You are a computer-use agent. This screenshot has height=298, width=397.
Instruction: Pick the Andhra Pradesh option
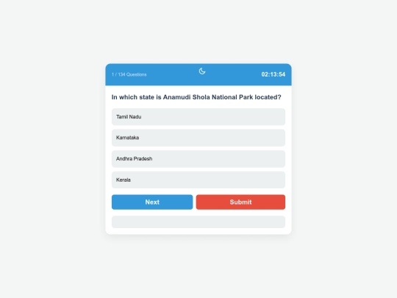pos(198,159)
